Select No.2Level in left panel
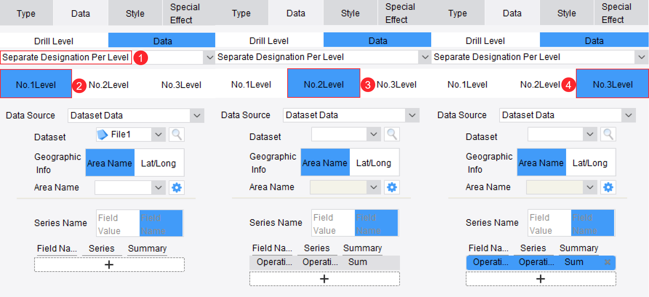The image size is (649, 297). [x=109, y=85]
